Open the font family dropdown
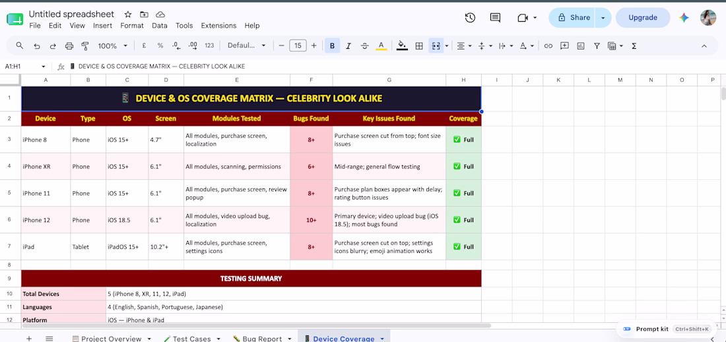 (x=246, y=45)
